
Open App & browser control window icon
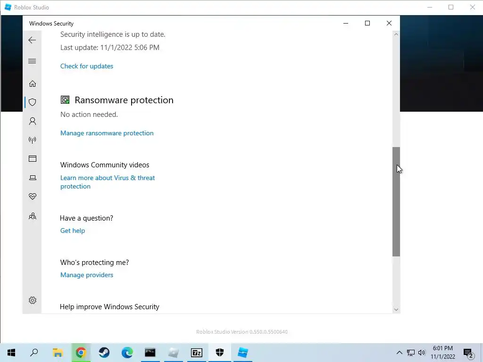click(33, 158)
